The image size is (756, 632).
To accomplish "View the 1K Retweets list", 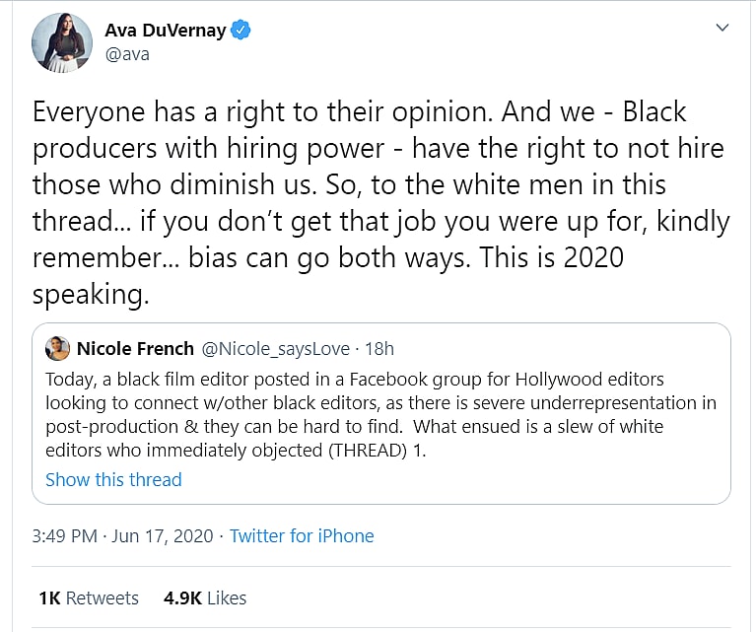I will (x=89, y=597).
